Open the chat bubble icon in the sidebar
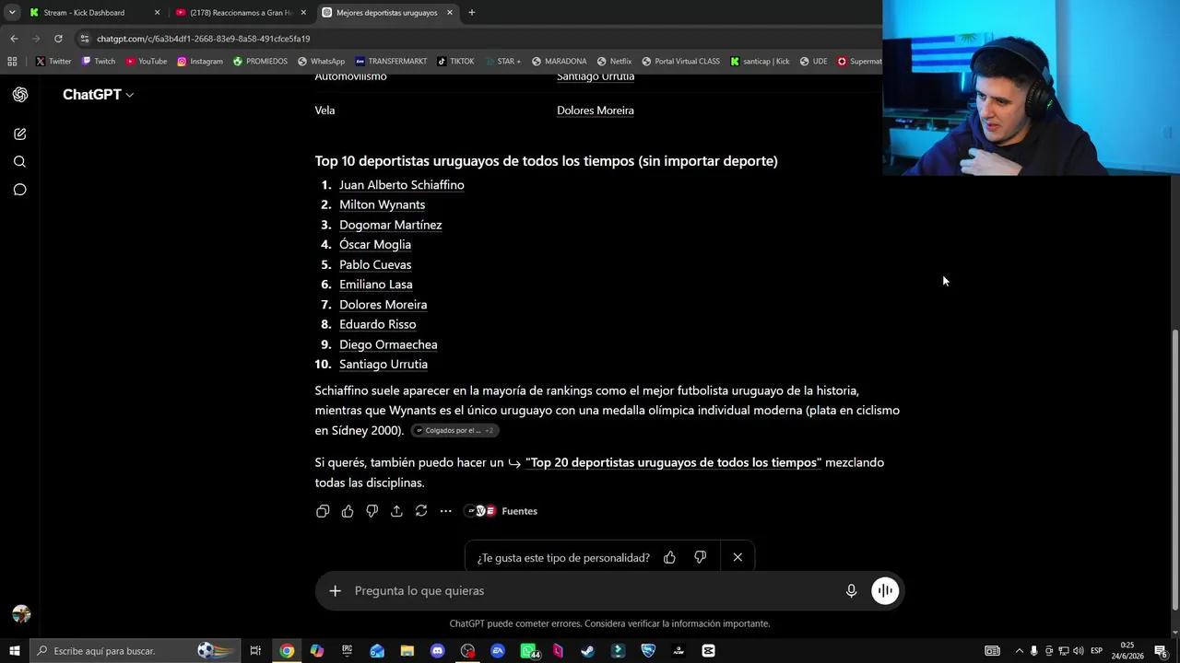Screen dimensions: 1180x663 pos(20,190)
